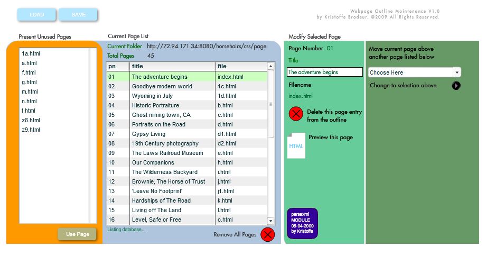Select row Portraits on the Road
Viewport: 486px width, 256px height.
click(x=186, y=124)
